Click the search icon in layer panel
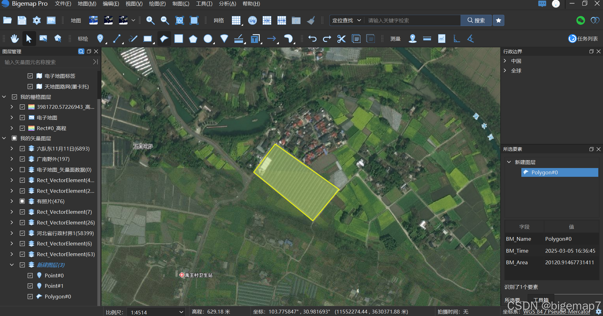Image resolution: width=603 pixels, height=316 pixels. [x=81, y=51]
